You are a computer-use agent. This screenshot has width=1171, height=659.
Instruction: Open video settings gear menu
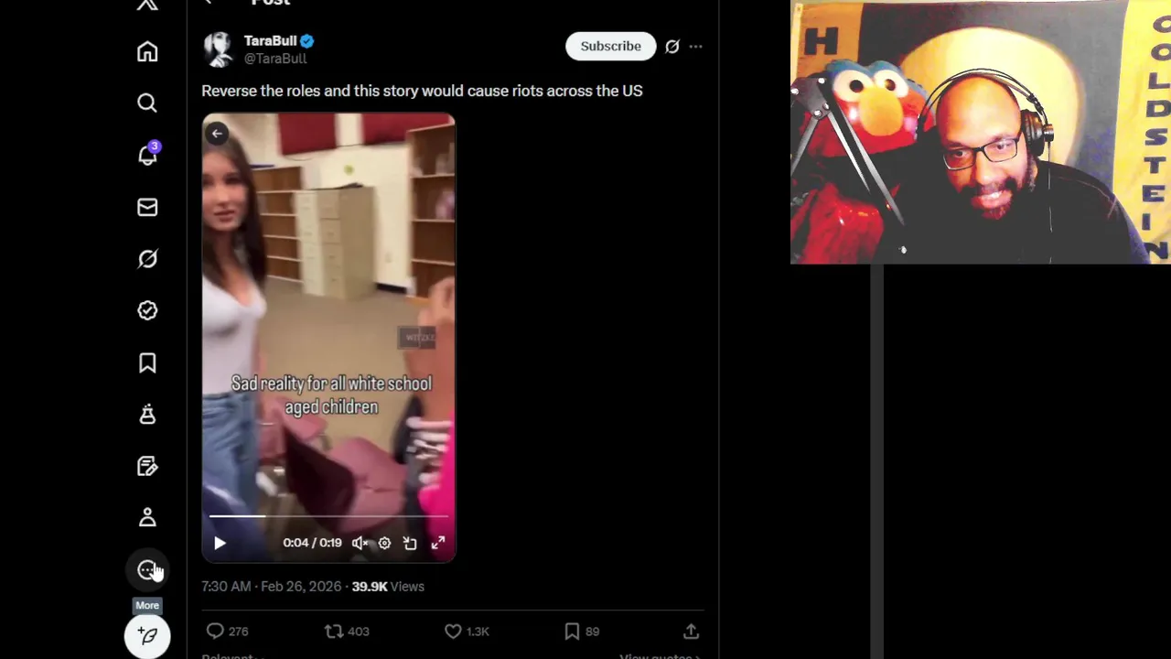385,543
